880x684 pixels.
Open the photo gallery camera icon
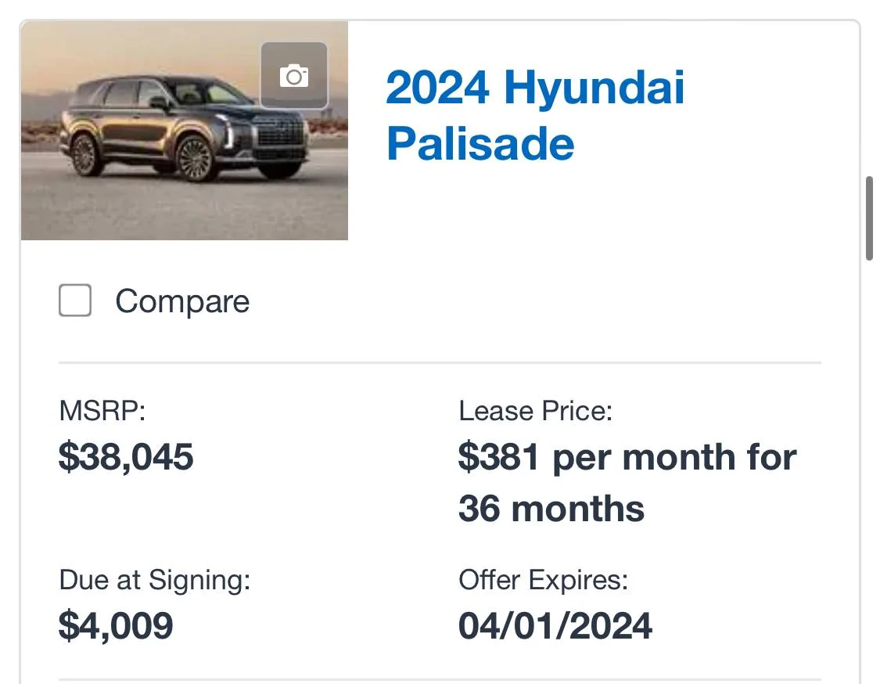[294, 75]
